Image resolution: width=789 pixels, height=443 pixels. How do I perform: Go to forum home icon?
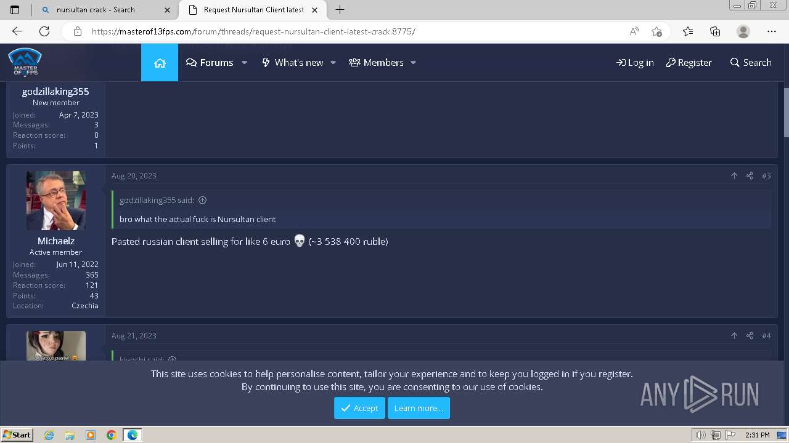click(x=160, y=63)
